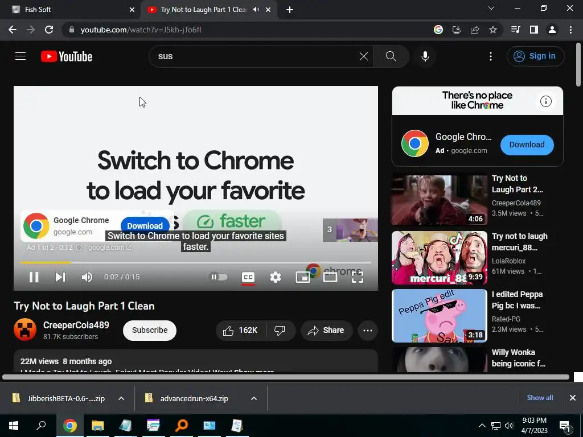Open YouTube settings three-dot menu

pos(490,56)
